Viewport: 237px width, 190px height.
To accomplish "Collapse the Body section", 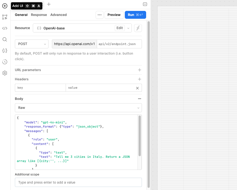I will coord(139,98).
